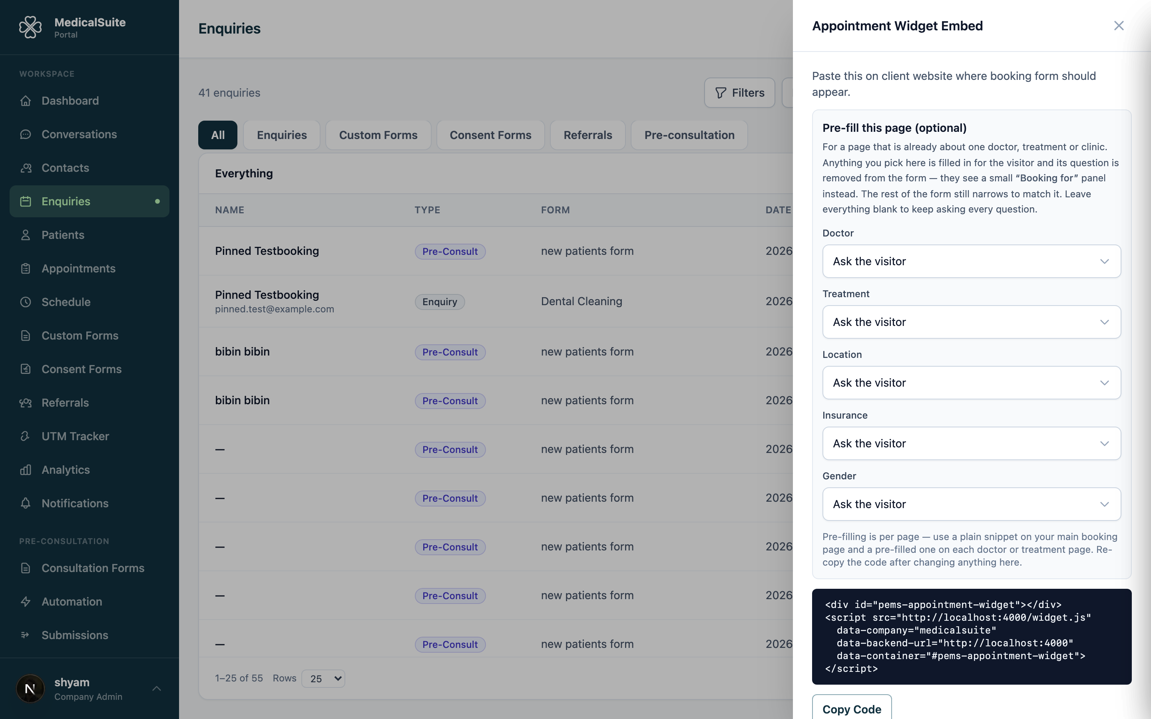Click the 1–25 of 55 pagination text
This screenshot has width=1151, height=719.
tap(239, 679)
